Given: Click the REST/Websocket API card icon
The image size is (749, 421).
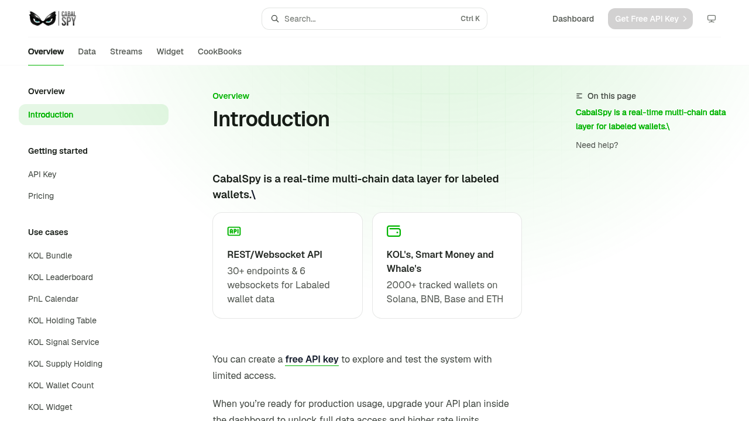Looking at the screenshot, I should pyautogui.click(x=234, y=231).
